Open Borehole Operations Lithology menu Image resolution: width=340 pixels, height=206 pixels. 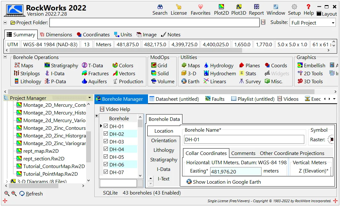pos(27,82)
